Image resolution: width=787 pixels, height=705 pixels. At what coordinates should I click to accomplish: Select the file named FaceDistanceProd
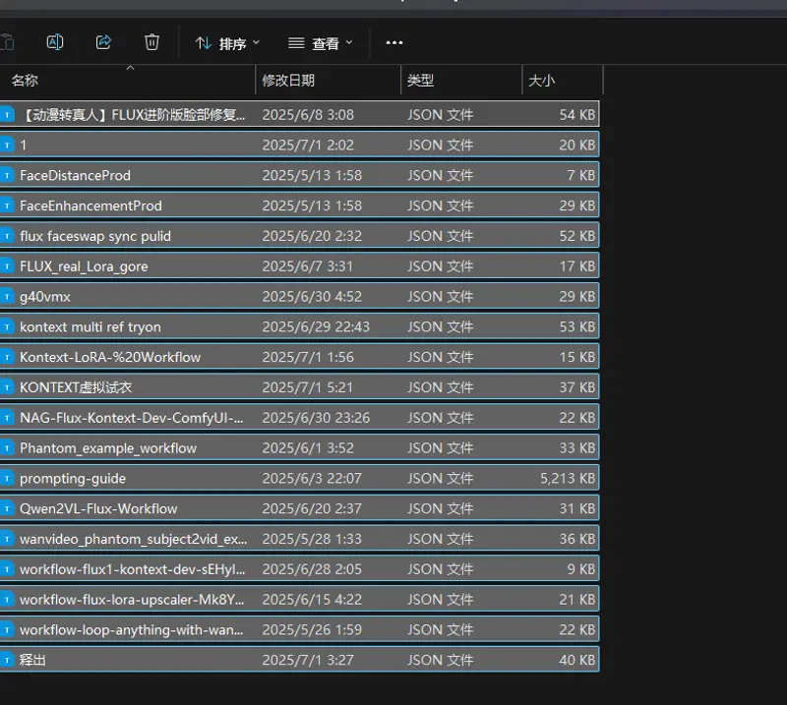tap(76, 176)
